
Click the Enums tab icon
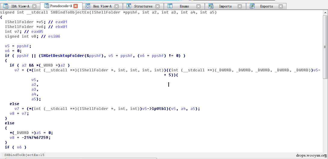tap(170, 6)
